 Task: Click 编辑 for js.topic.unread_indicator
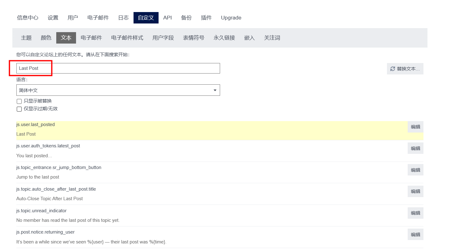415,213
